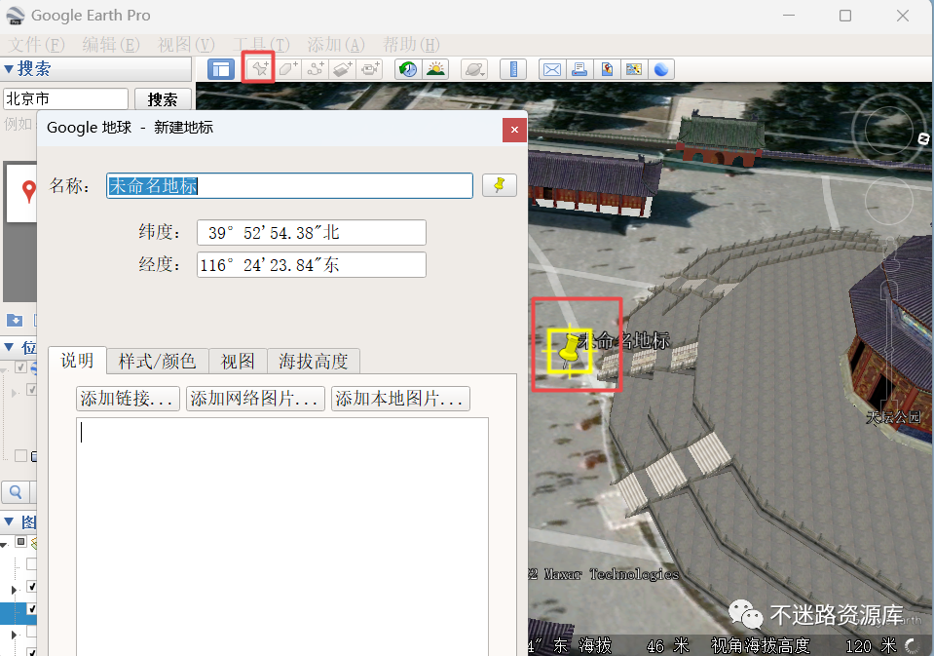934x656 pixels.
Task: Expand the Layers item above highlighted row
Action: click(x=15, y=590)
